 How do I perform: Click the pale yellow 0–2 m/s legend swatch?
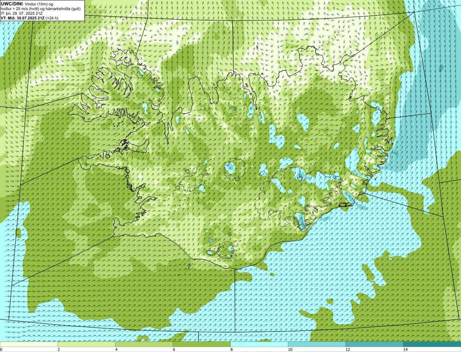(29, 344)
